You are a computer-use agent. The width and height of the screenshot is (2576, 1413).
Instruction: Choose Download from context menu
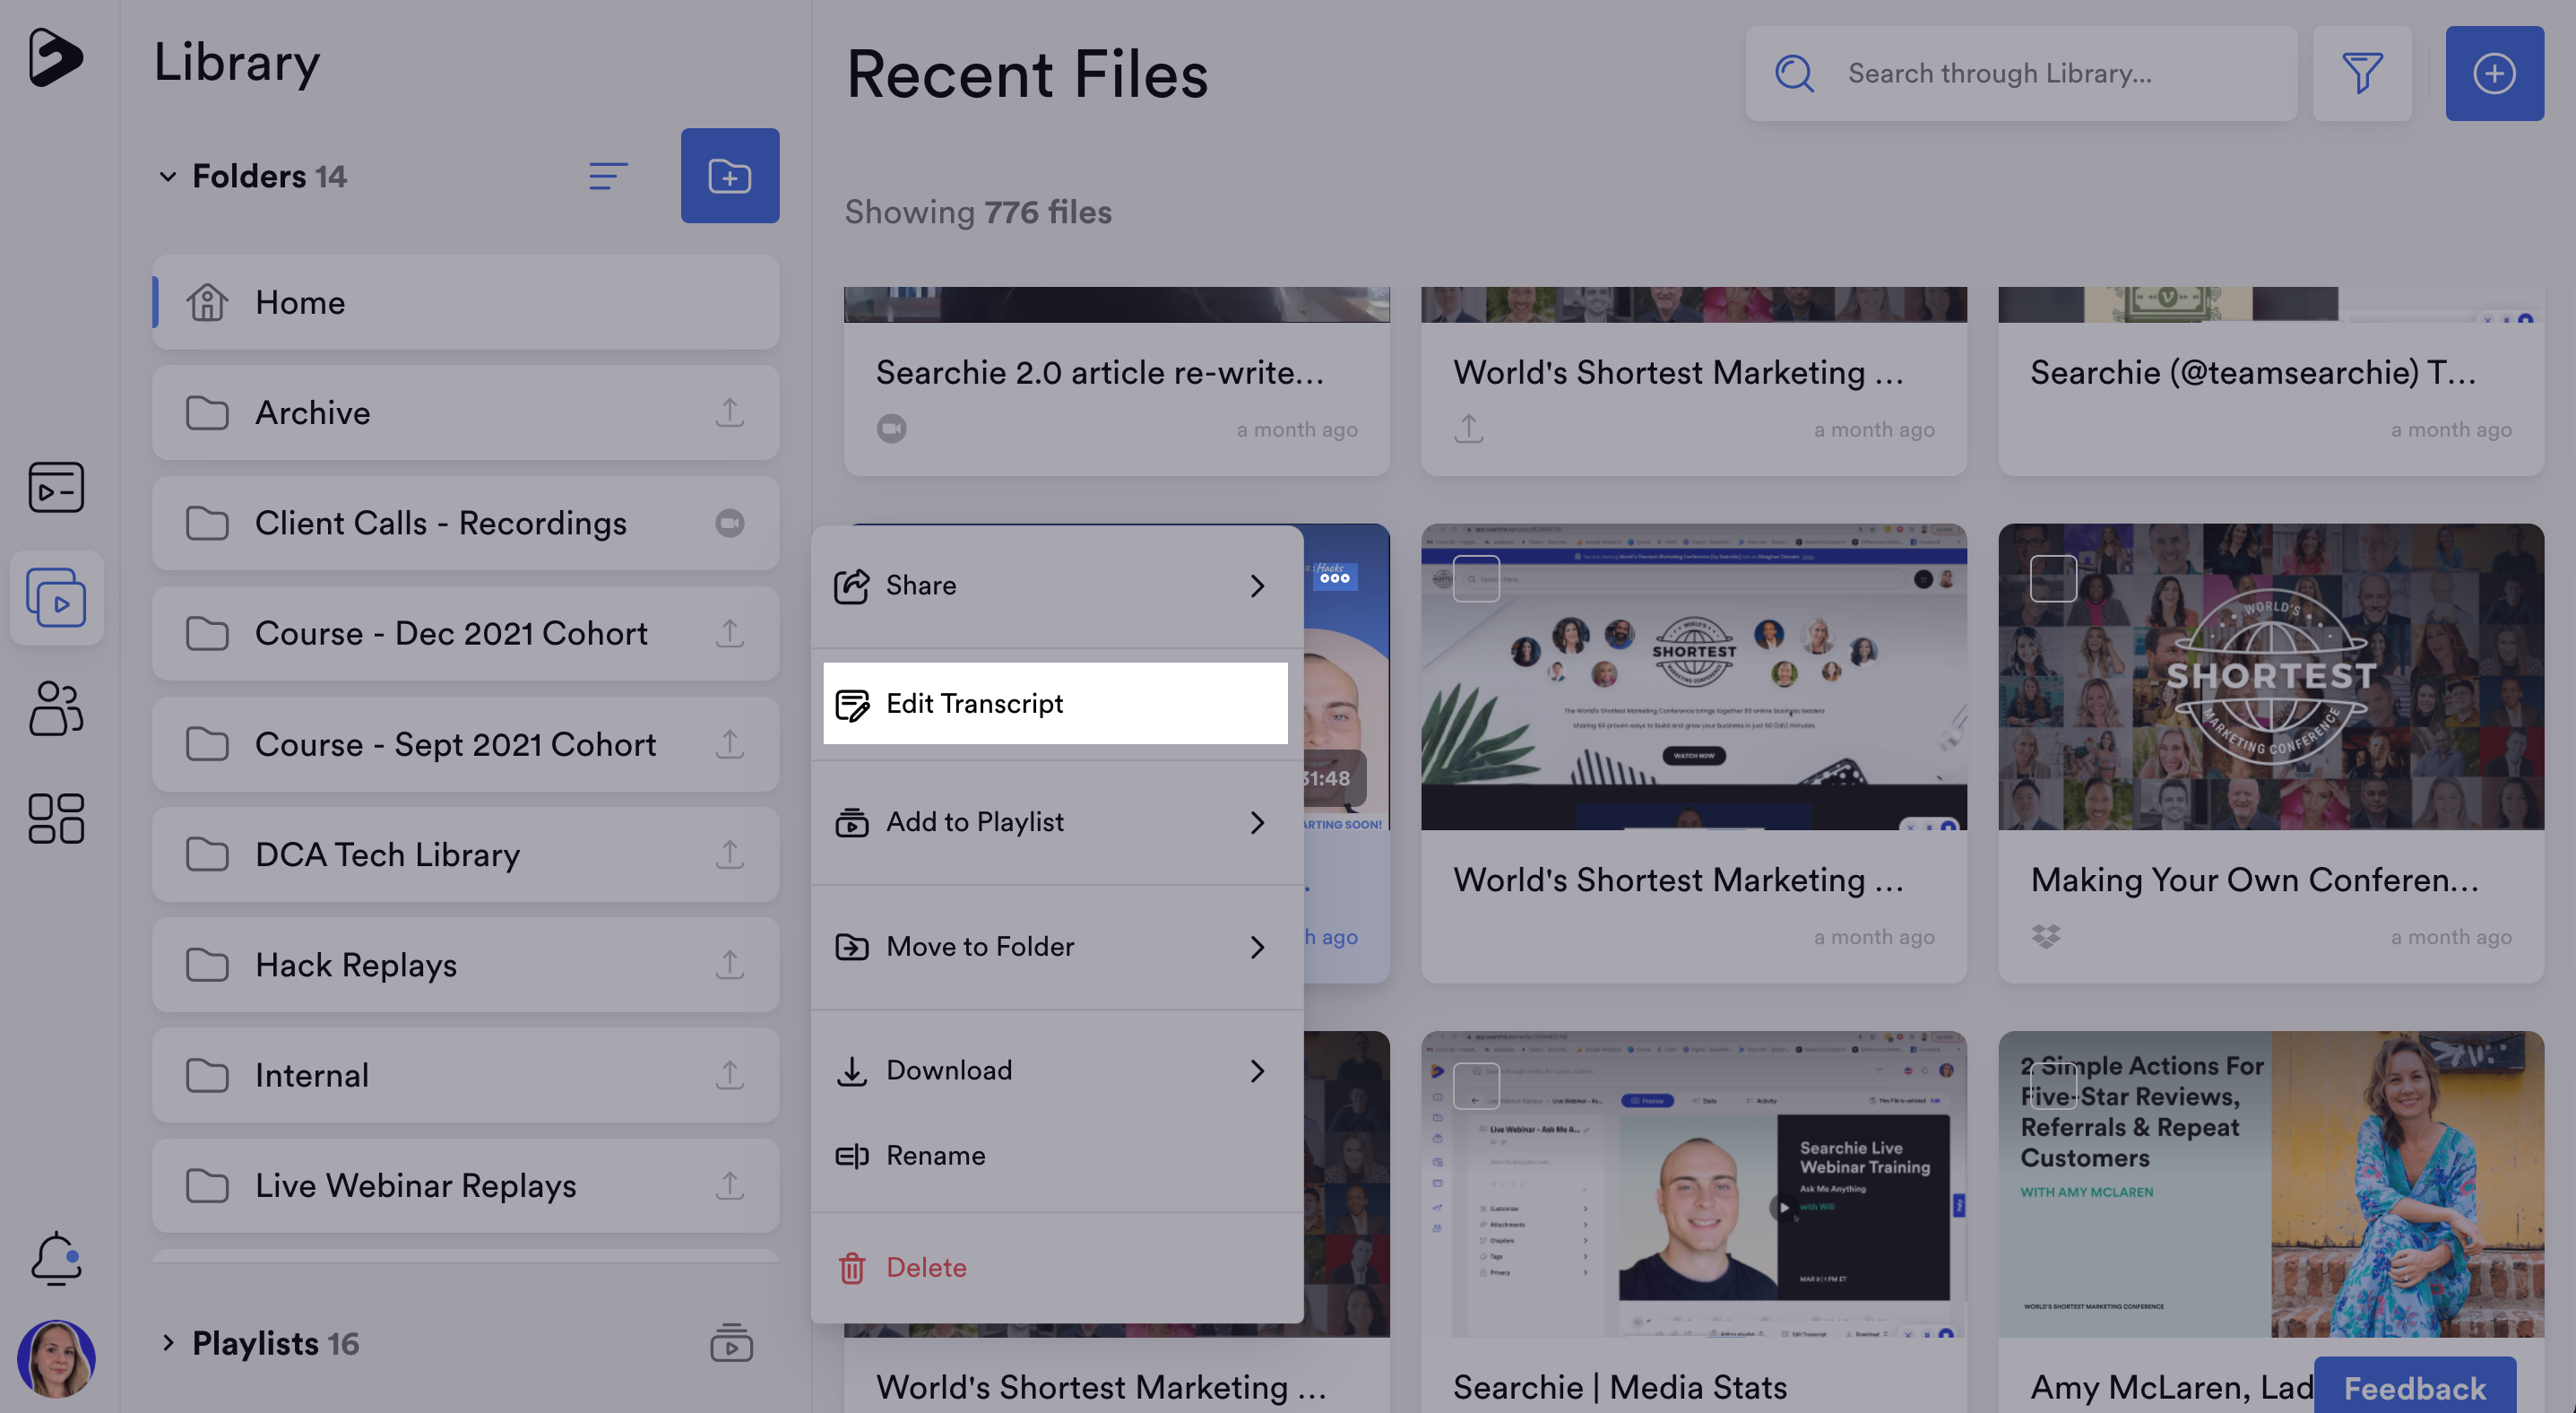pyautogui.click(x=1055, y=1071)
